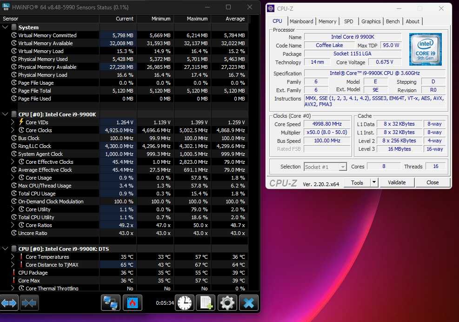Collapse the CPU [#0] Intel Core i9-9900K group
459x322 pixels.
pos(5,114)
